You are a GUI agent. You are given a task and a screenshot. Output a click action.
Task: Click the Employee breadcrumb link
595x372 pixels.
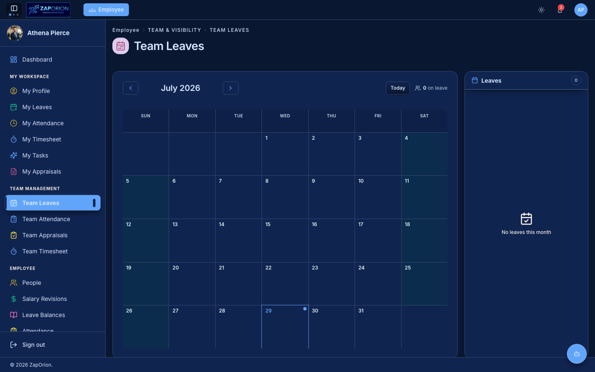[126, 30]
